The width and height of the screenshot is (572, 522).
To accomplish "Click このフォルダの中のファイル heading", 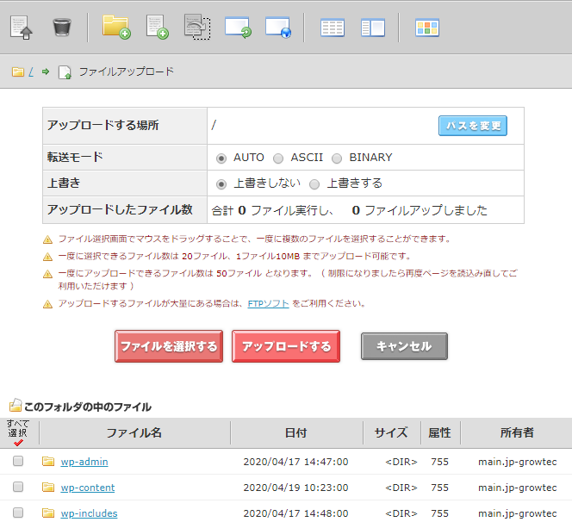I will click(x=88, y=407).
